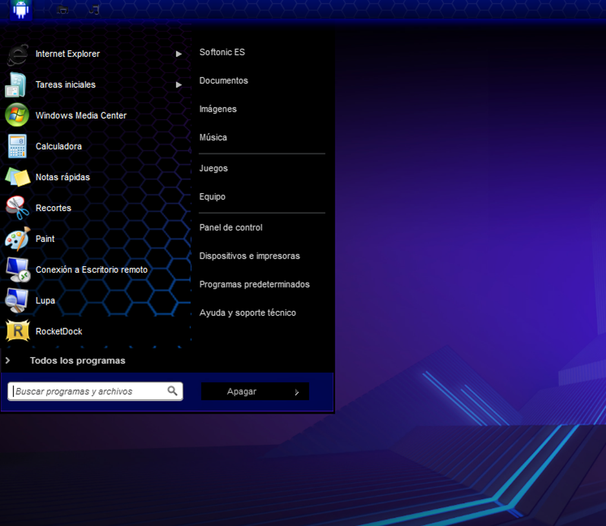
Task: Click the Android start button icon
Action: 20,10
